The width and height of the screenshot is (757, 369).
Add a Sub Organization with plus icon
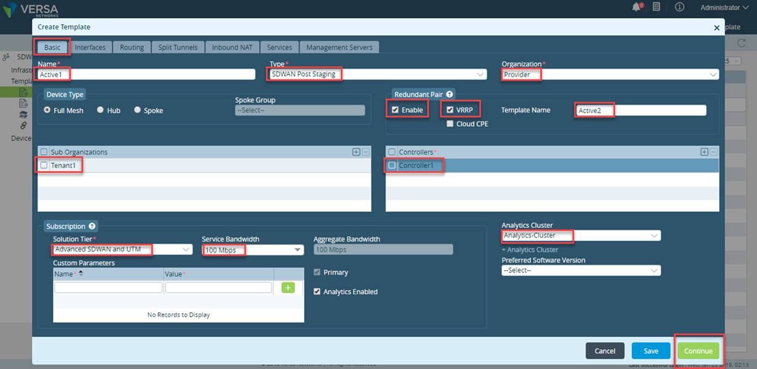(x=356, y=152)
